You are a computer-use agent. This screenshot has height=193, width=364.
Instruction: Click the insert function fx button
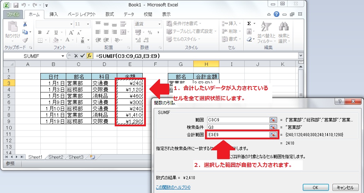coord(89,56)
